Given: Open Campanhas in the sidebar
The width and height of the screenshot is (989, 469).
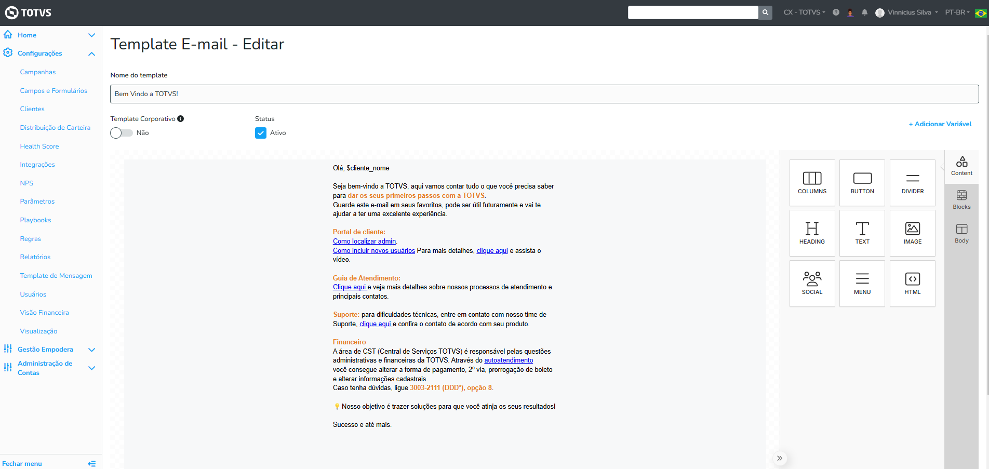Looking at the screenshot, I should pos(38,72).
